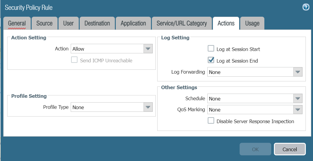The image size is (313, 161).
Task: Click the Cancel button
Action: [290, 149]
